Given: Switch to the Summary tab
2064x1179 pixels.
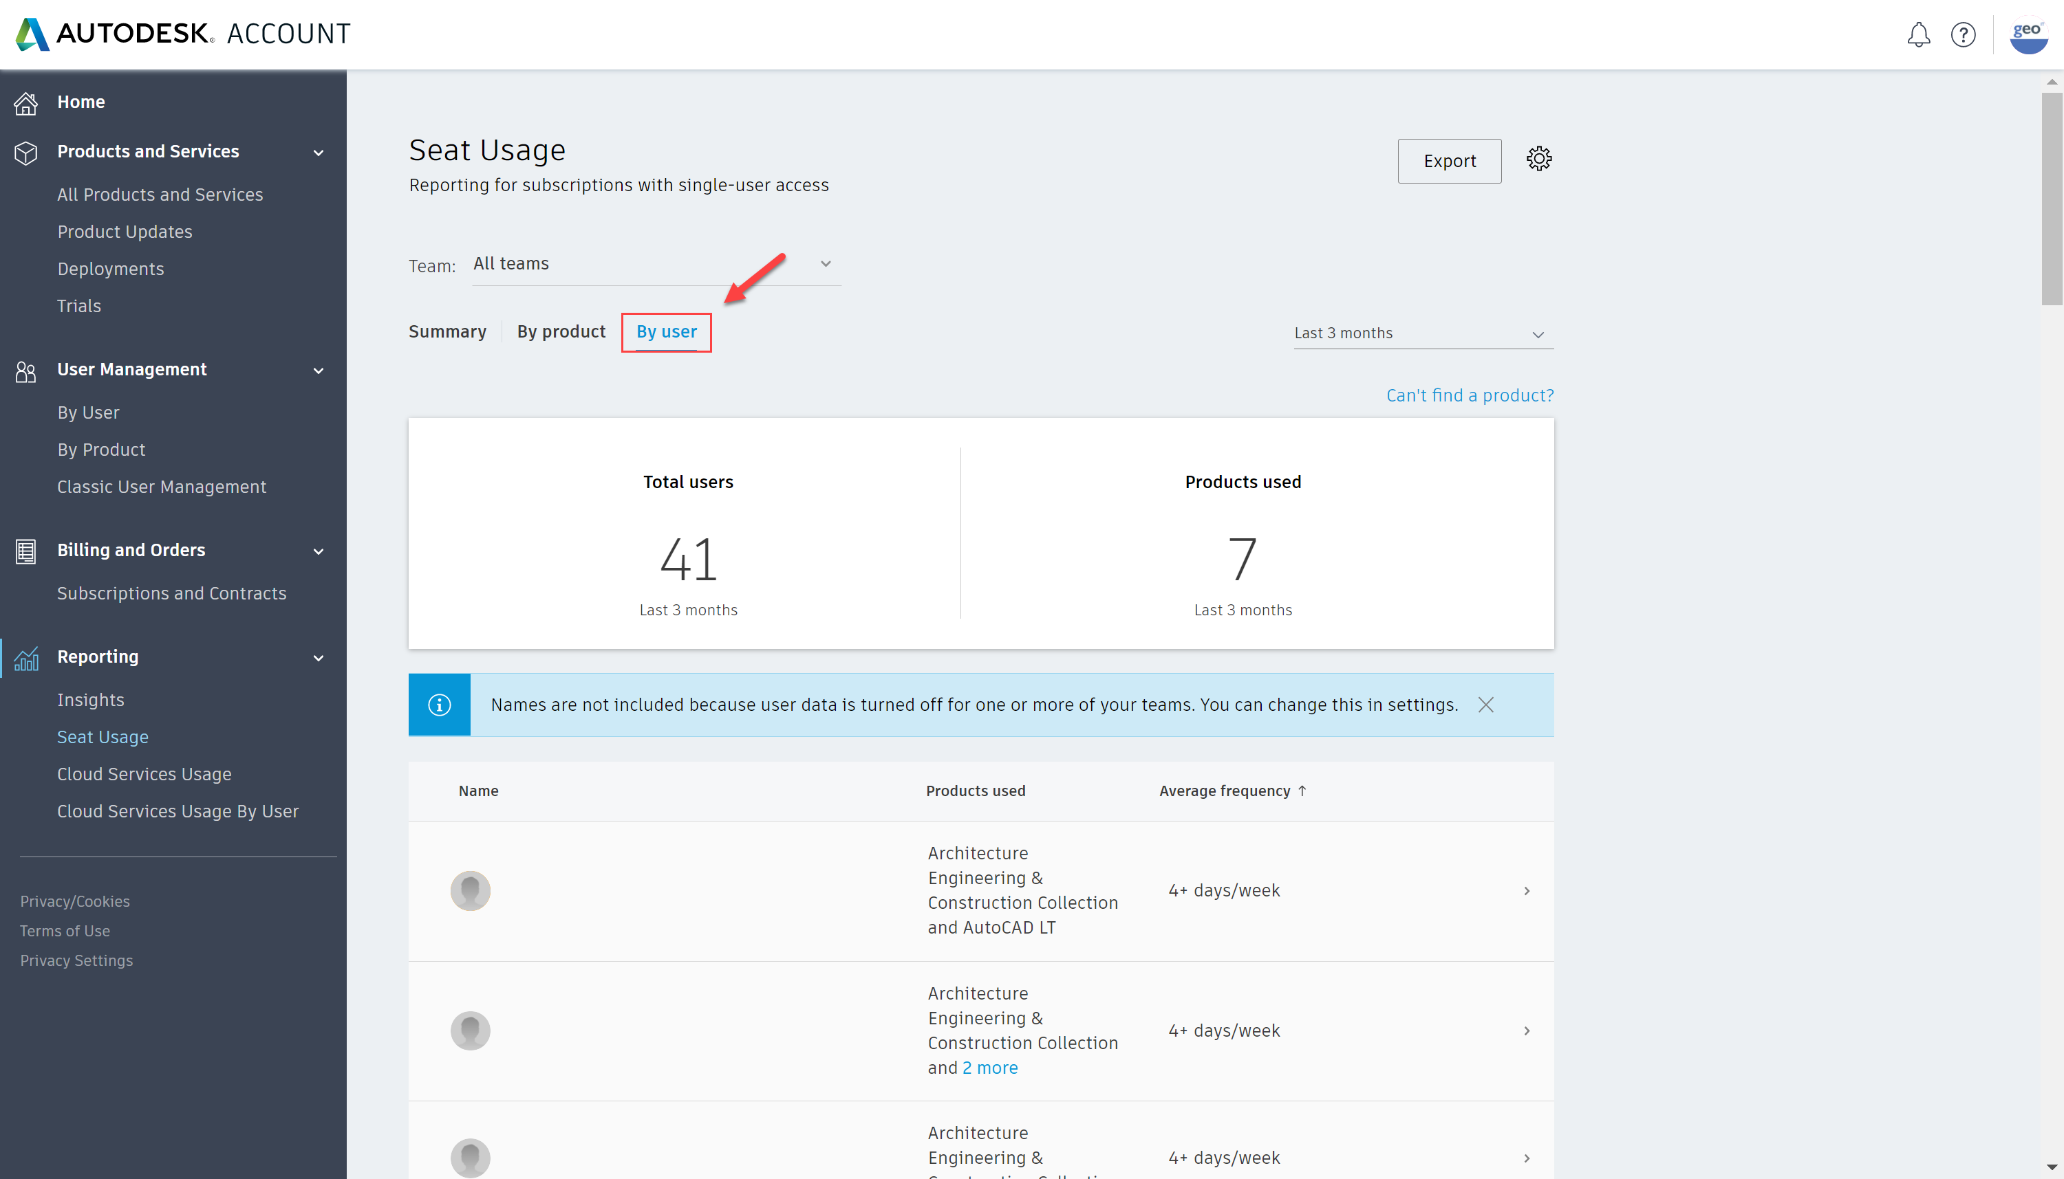Looking at the screenshot, I should tap(447, 332).
